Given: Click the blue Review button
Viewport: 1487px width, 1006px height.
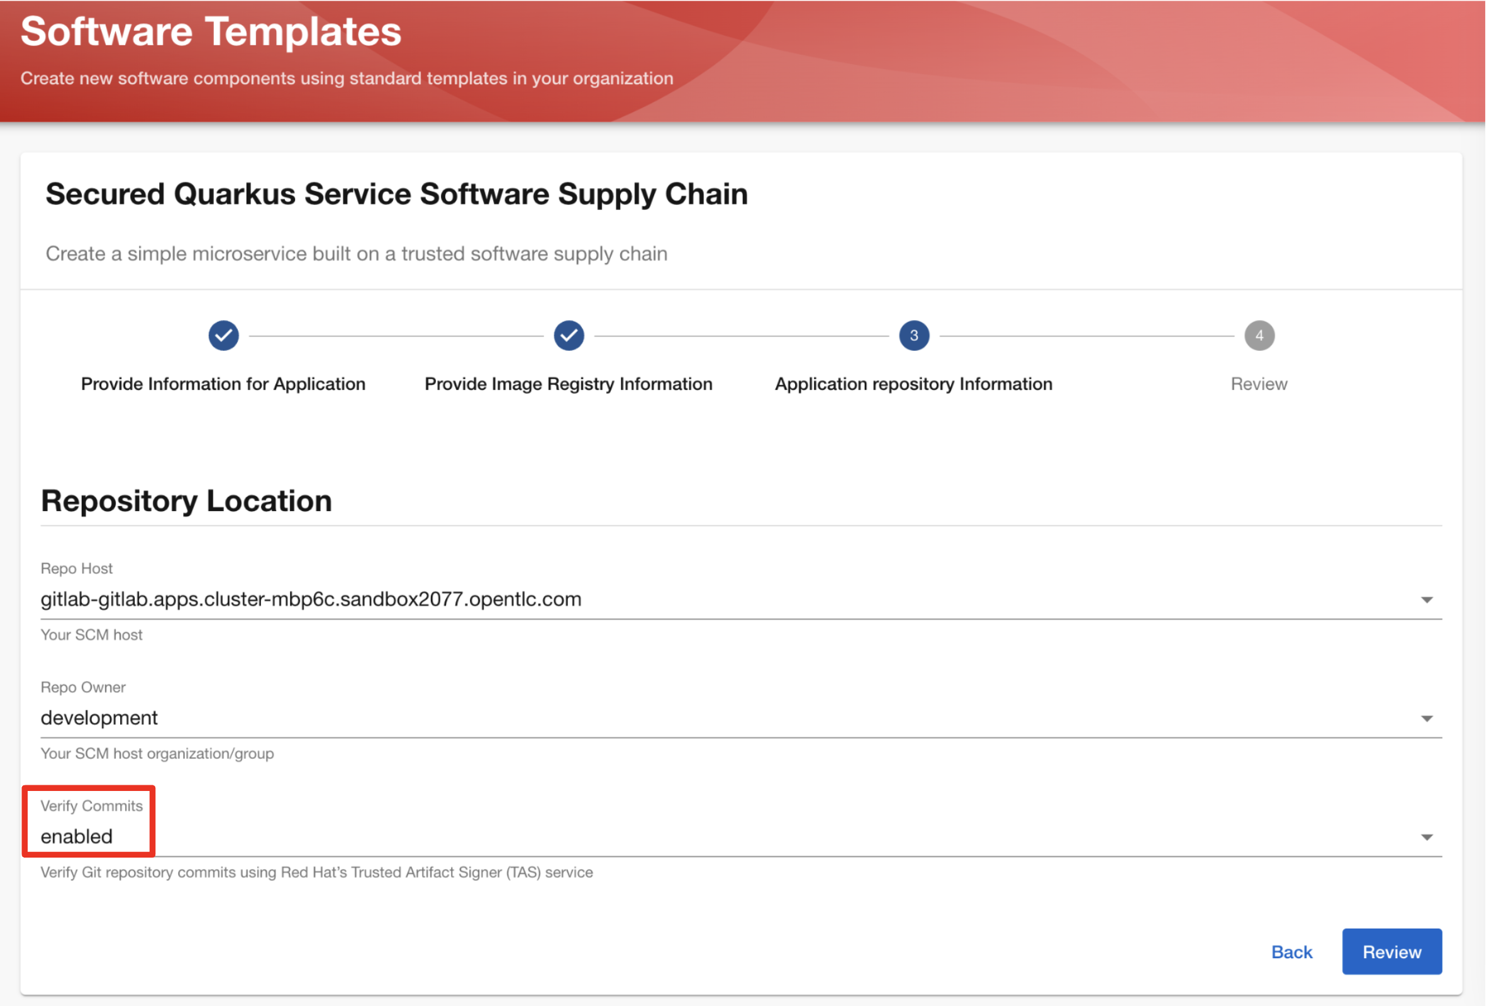Looking at the screenshot, I should 1392,952.
